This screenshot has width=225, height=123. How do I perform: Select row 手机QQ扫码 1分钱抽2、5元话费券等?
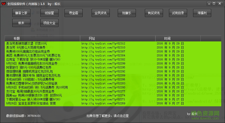point(113,79)
